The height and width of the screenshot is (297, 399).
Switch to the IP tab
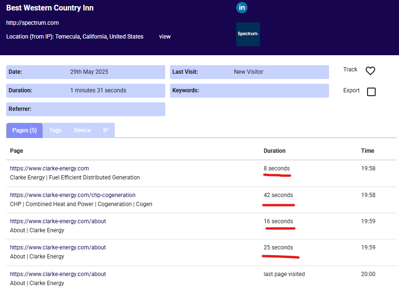(106, 130)
